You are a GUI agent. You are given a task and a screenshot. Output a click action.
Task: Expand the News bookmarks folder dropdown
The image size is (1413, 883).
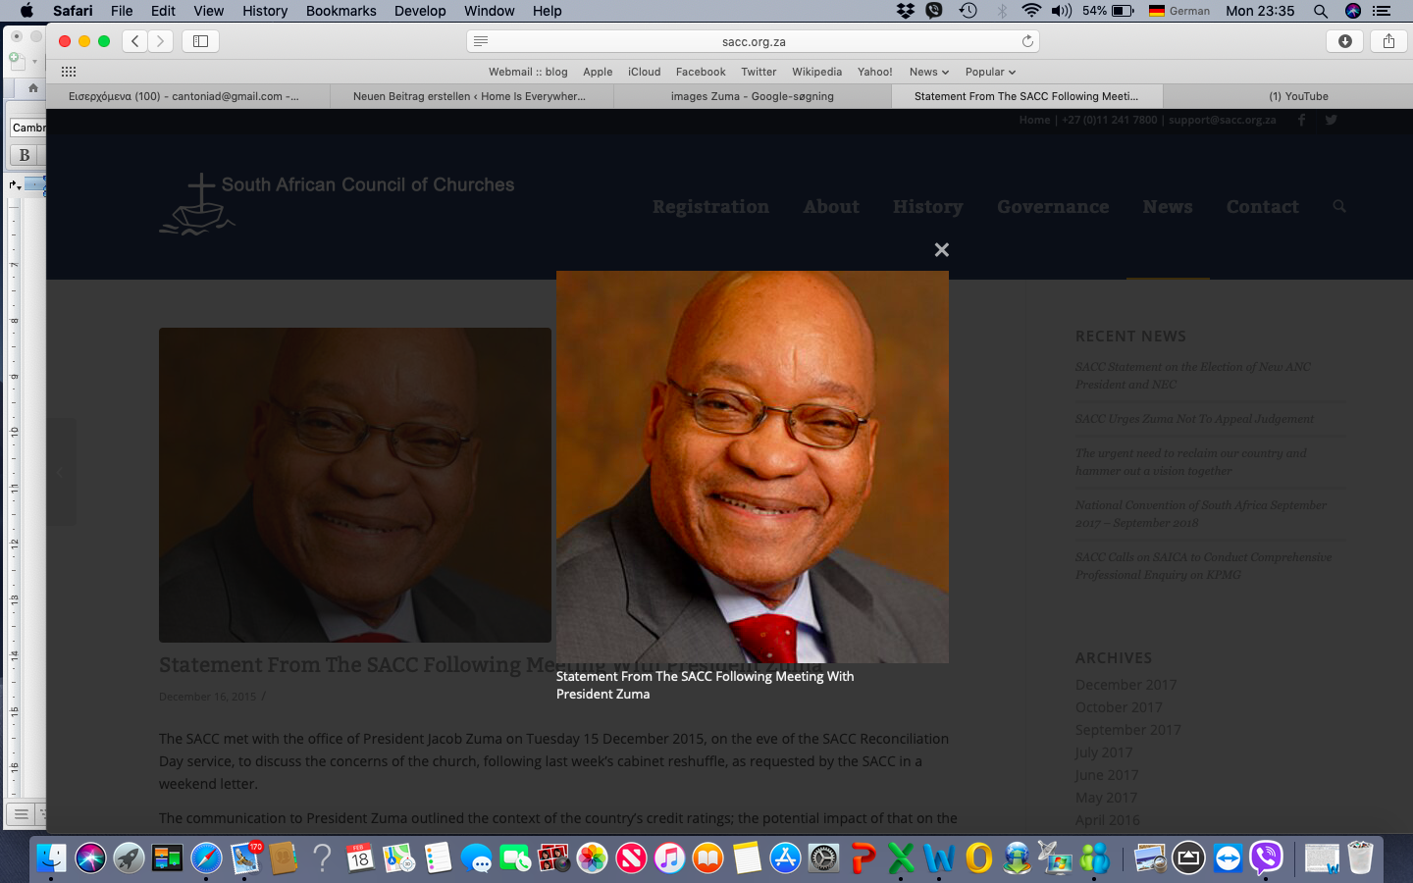click(x=928, y=72)
